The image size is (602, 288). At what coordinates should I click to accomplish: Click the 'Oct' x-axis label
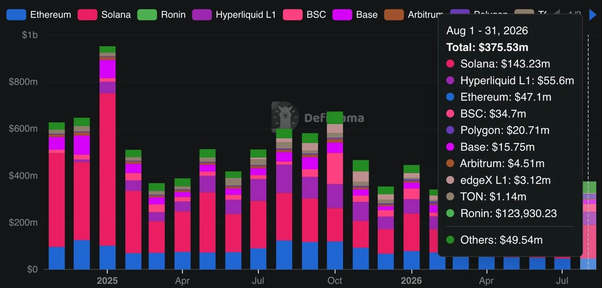click(x=335, y=281)
